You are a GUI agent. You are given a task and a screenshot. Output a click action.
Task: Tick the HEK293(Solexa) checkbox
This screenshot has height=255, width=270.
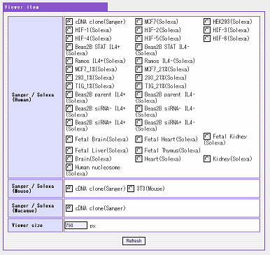(207, 22)
